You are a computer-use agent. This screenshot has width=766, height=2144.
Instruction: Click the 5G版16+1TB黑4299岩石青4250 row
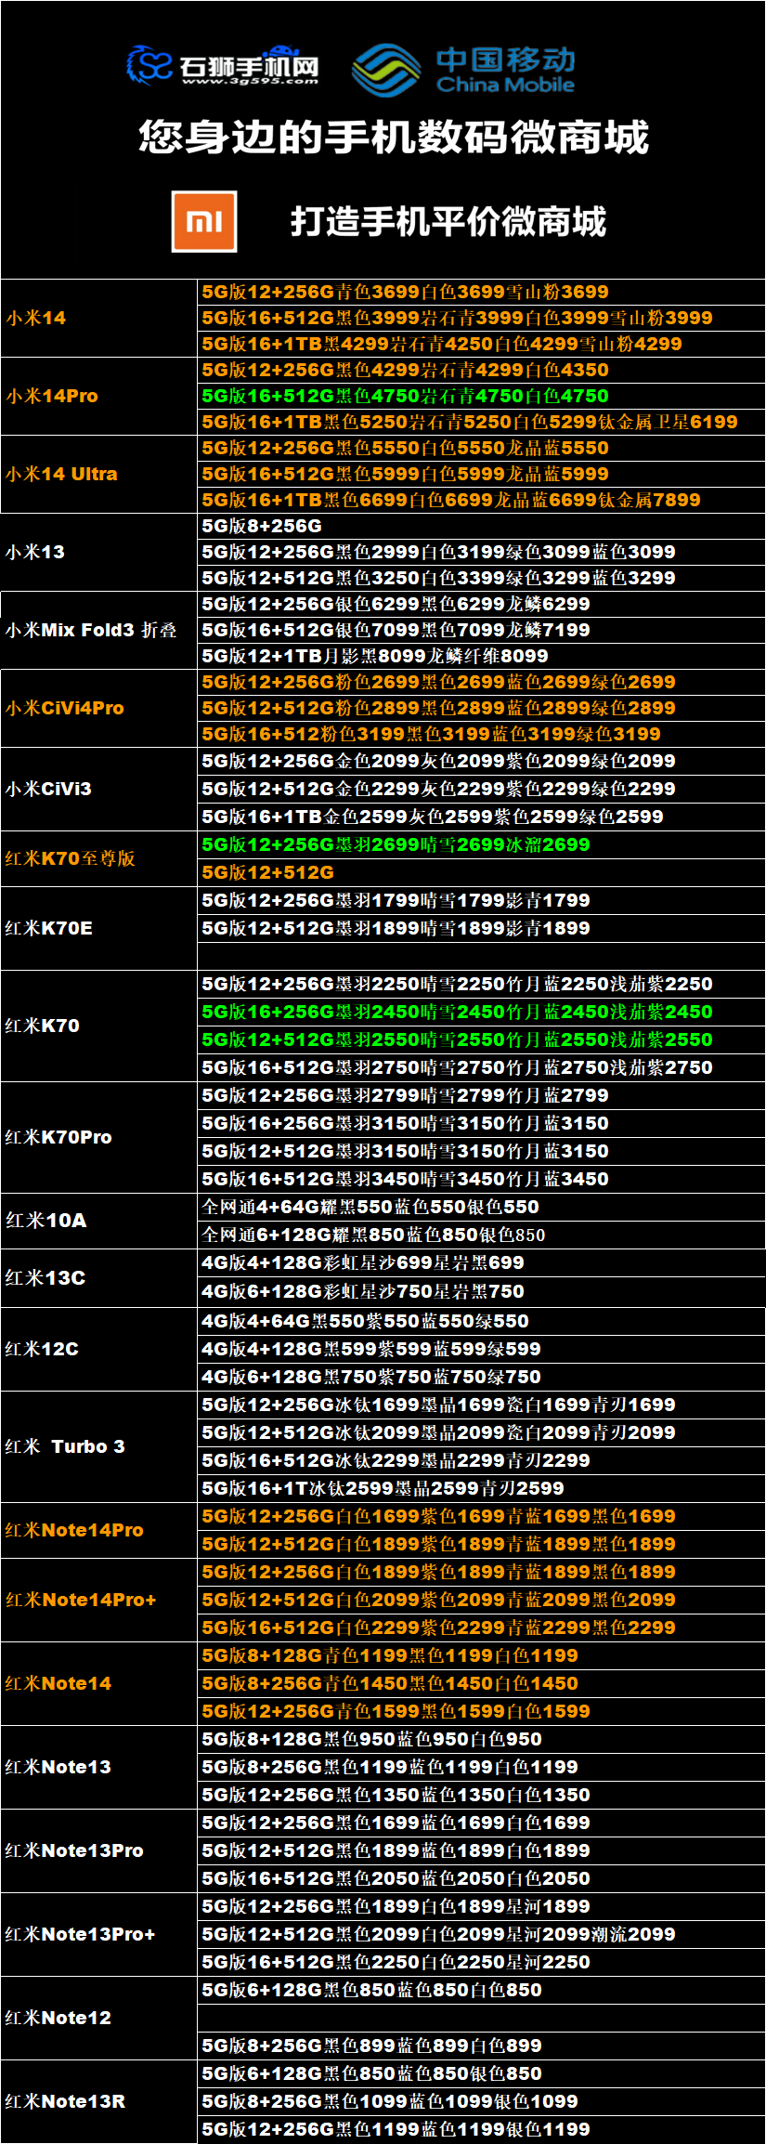coord(481,344)
